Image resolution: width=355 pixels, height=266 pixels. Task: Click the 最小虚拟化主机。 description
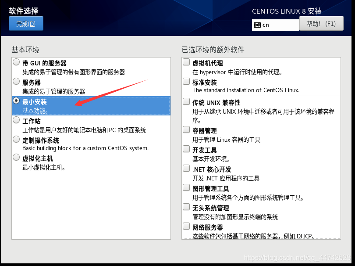(x=44, y=168)
